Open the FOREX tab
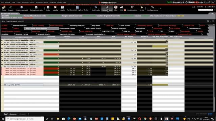Viewport: 216px width, 121px height. click(x=172, y=31)
